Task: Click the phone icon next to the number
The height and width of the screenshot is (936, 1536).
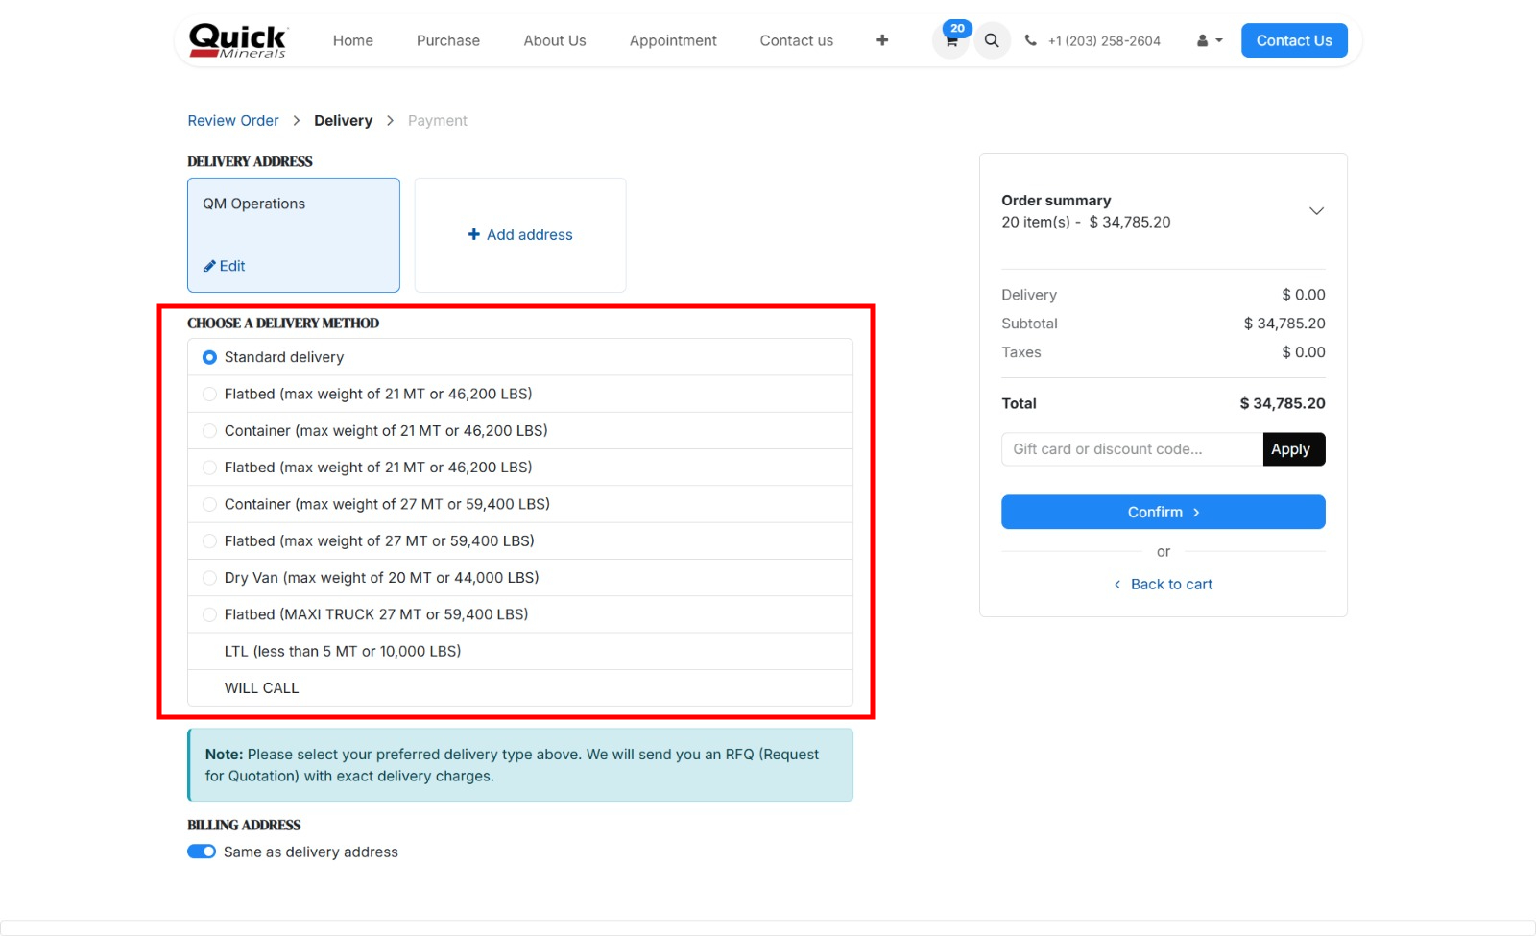Action: [1030, 40]
